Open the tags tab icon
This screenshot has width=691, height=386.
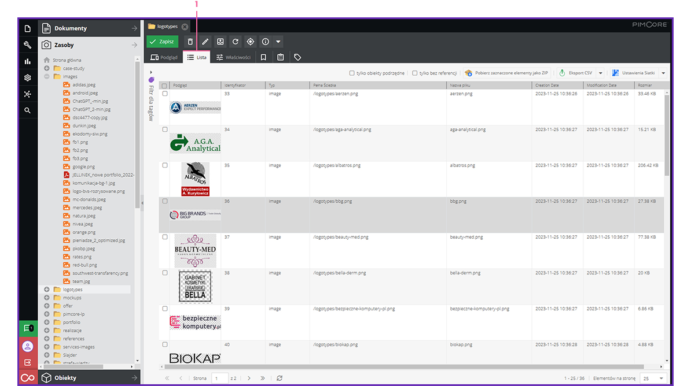coord(297,57)
